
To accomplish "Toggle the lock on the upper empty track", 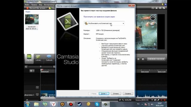I will (37, 88).
